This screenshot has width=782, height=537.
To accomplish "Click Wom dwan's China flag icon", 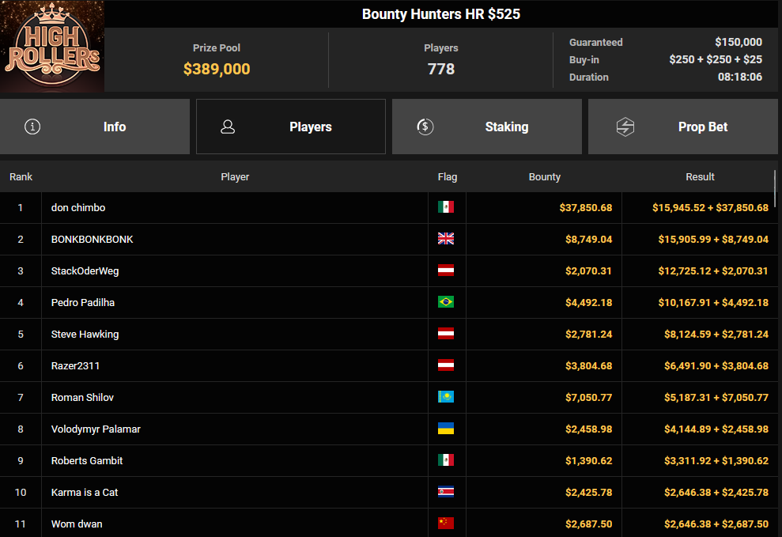I will [x=446, y=523].
